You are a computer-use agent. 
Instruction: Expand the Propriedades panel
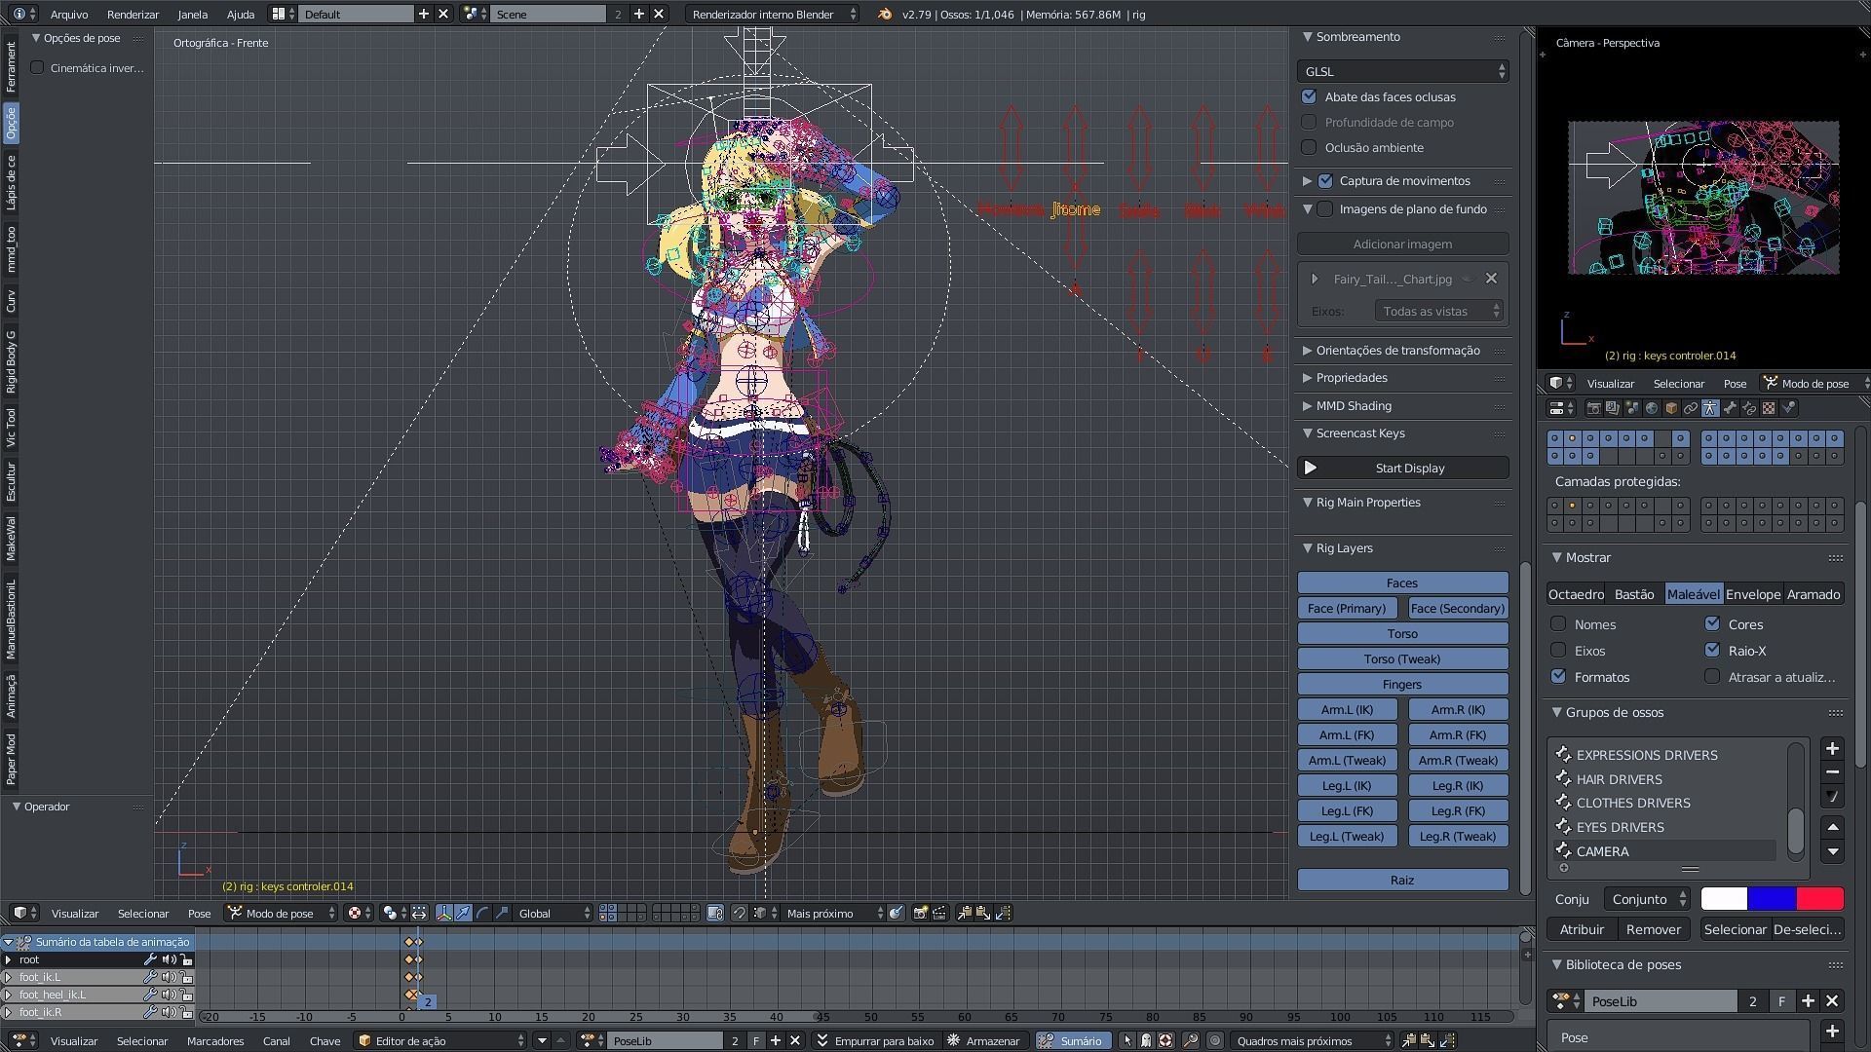pos(1351,377)
